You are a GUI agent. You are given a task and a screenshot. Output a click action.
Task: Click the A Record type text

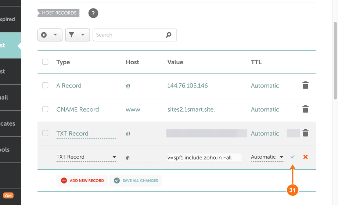69,86
